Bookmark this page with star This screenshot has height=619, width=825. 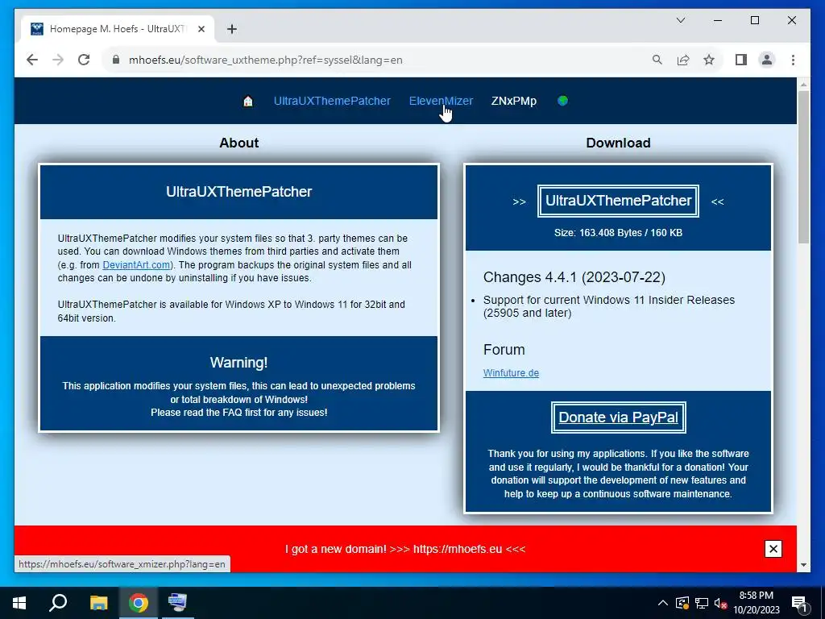coord(709,60)
